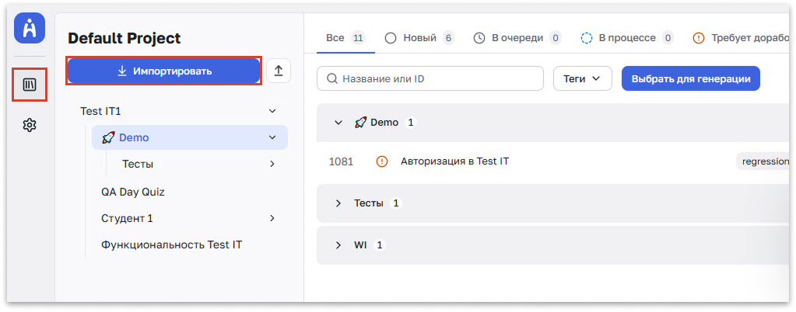Switch to the Новый tab
Viewport: 796px width, 312px height.
pyautogui.click(x=419, y=38)
